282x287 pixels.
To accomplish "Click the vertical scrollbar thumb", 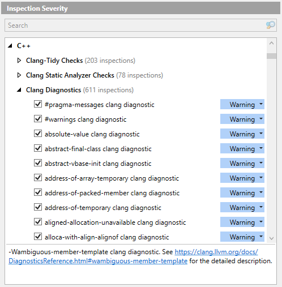I will click(271, 56).
